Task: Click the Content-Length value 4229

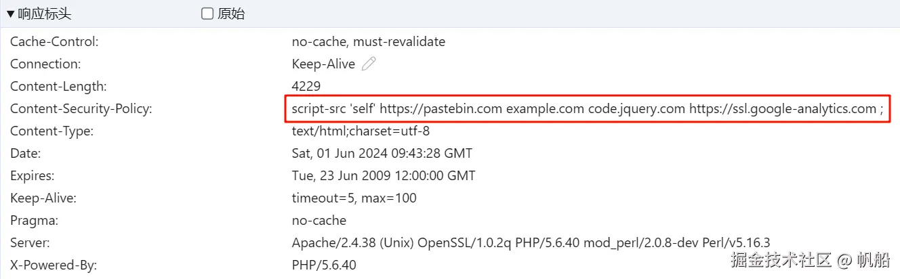Action: tap(306, 86)
